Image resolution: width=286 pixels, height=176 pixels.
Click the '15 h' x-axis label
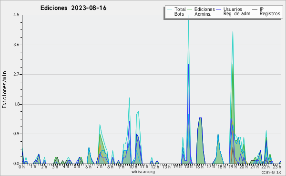(x=189, y=166)
